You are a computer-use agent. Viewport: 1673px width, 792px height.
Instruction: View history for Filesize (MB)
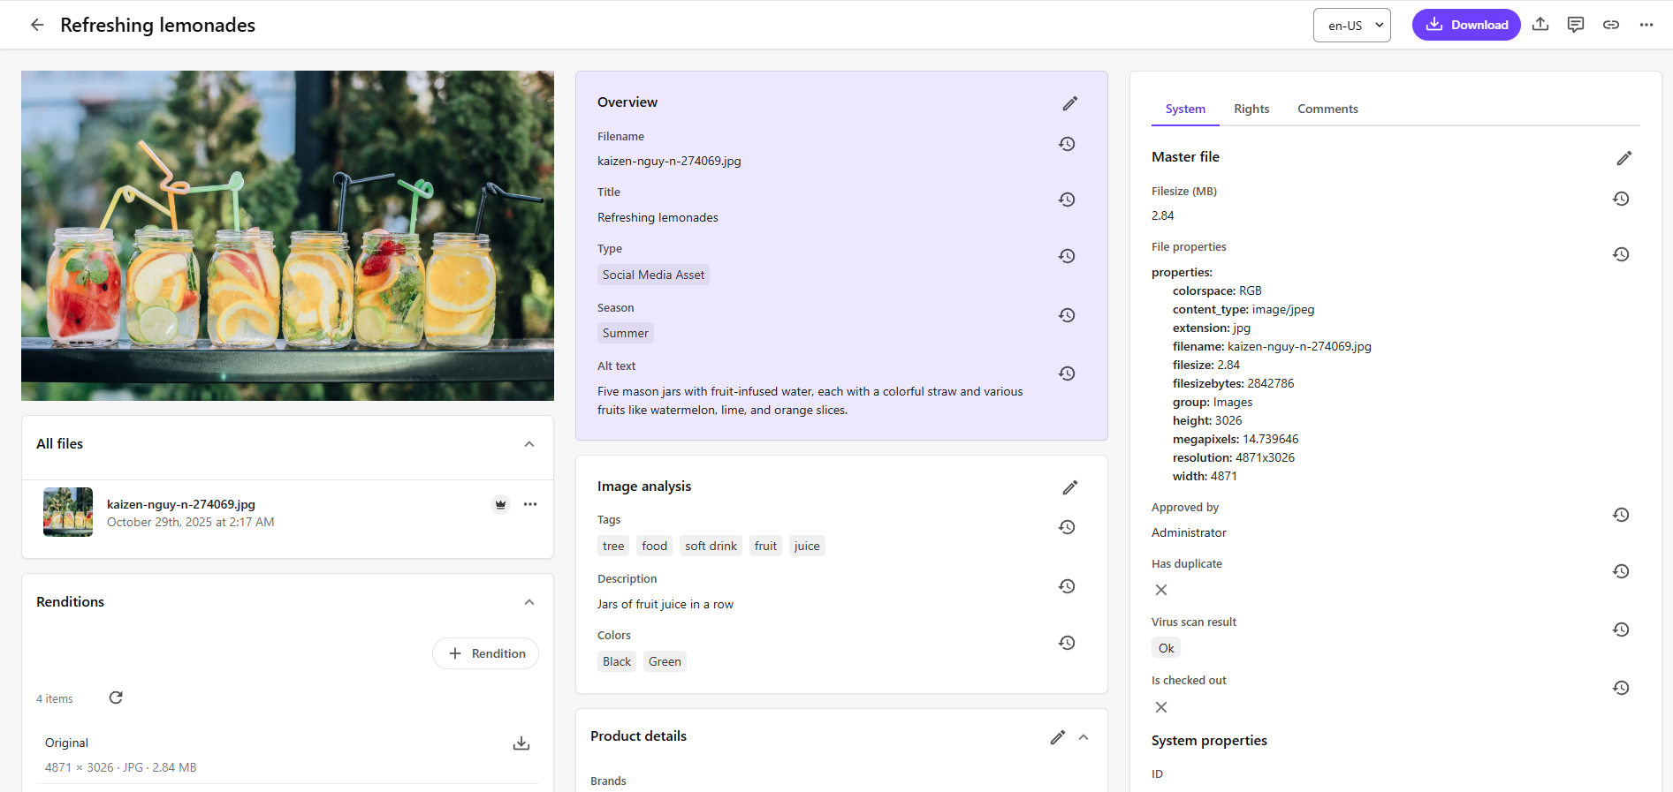click(x=1621, y=199)
